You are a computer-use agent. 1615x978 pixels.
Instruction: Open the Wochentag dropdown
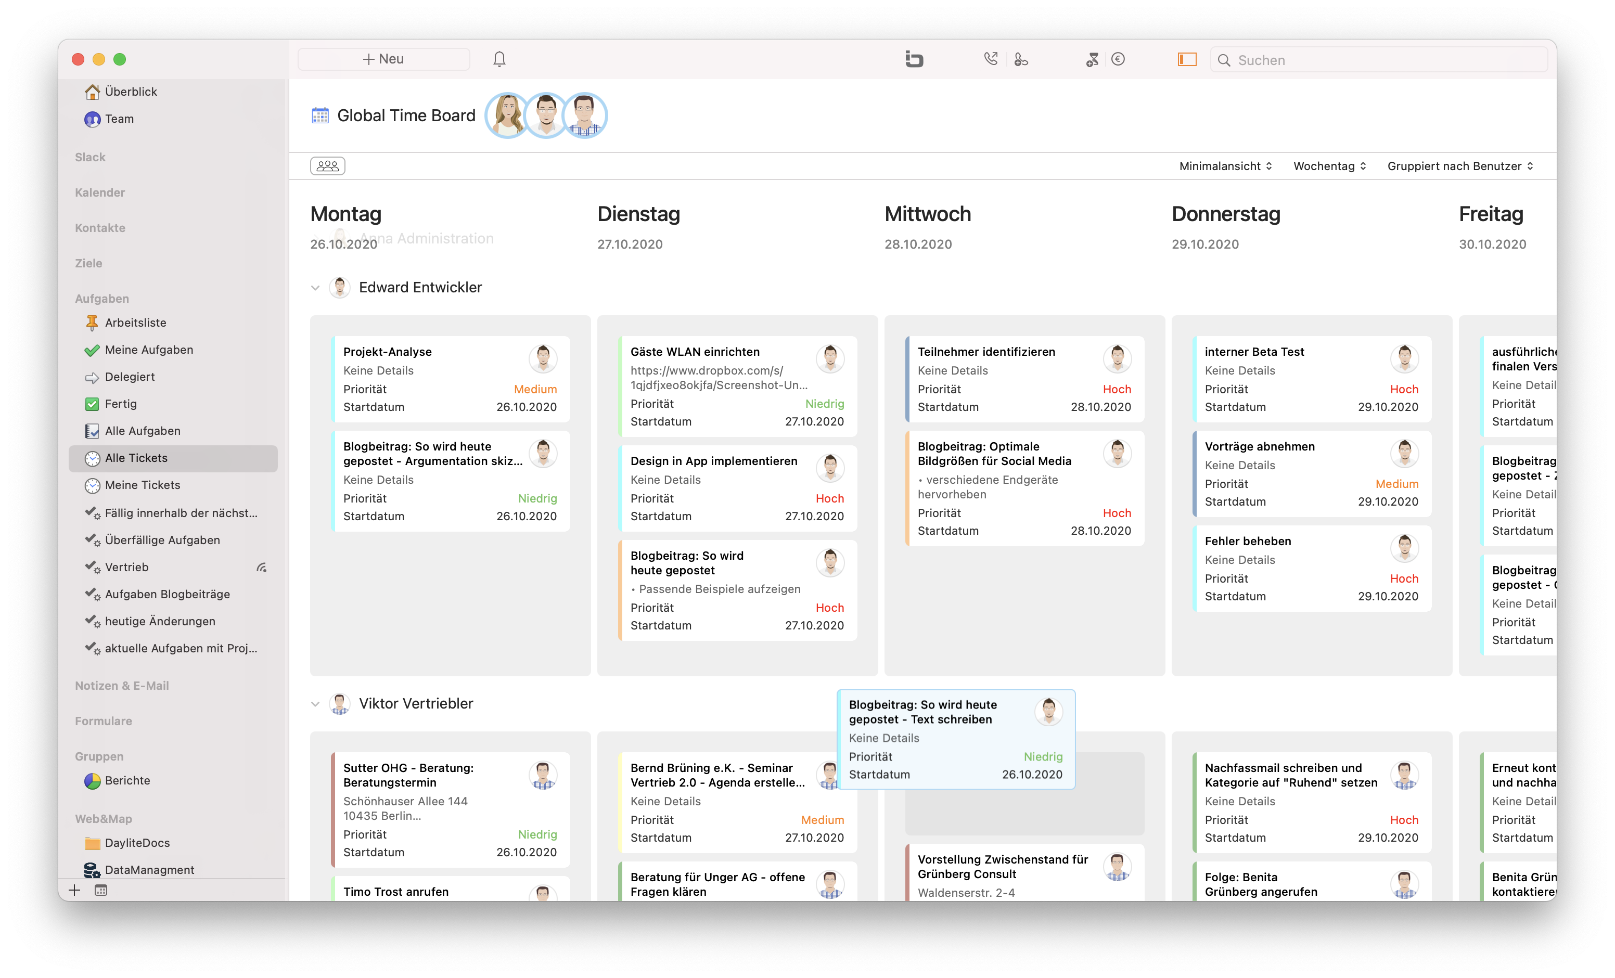1329,166
